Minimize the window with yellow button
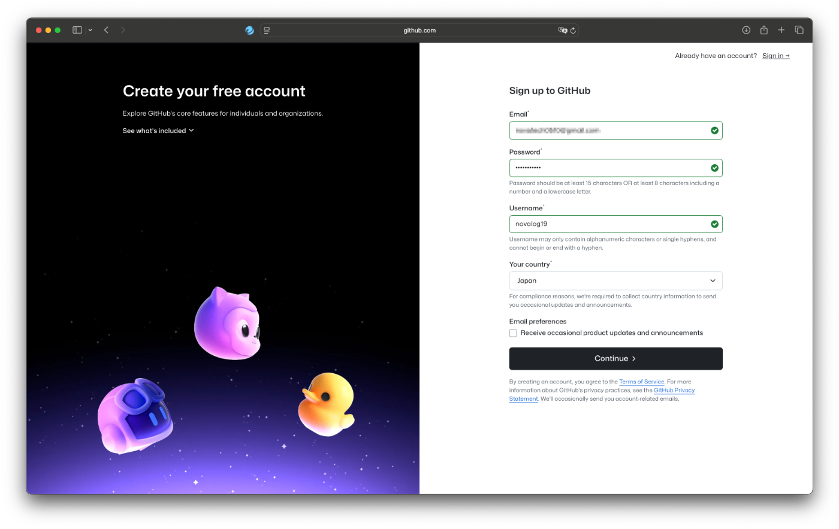This screenshot has height=529, width=839. 48,30
